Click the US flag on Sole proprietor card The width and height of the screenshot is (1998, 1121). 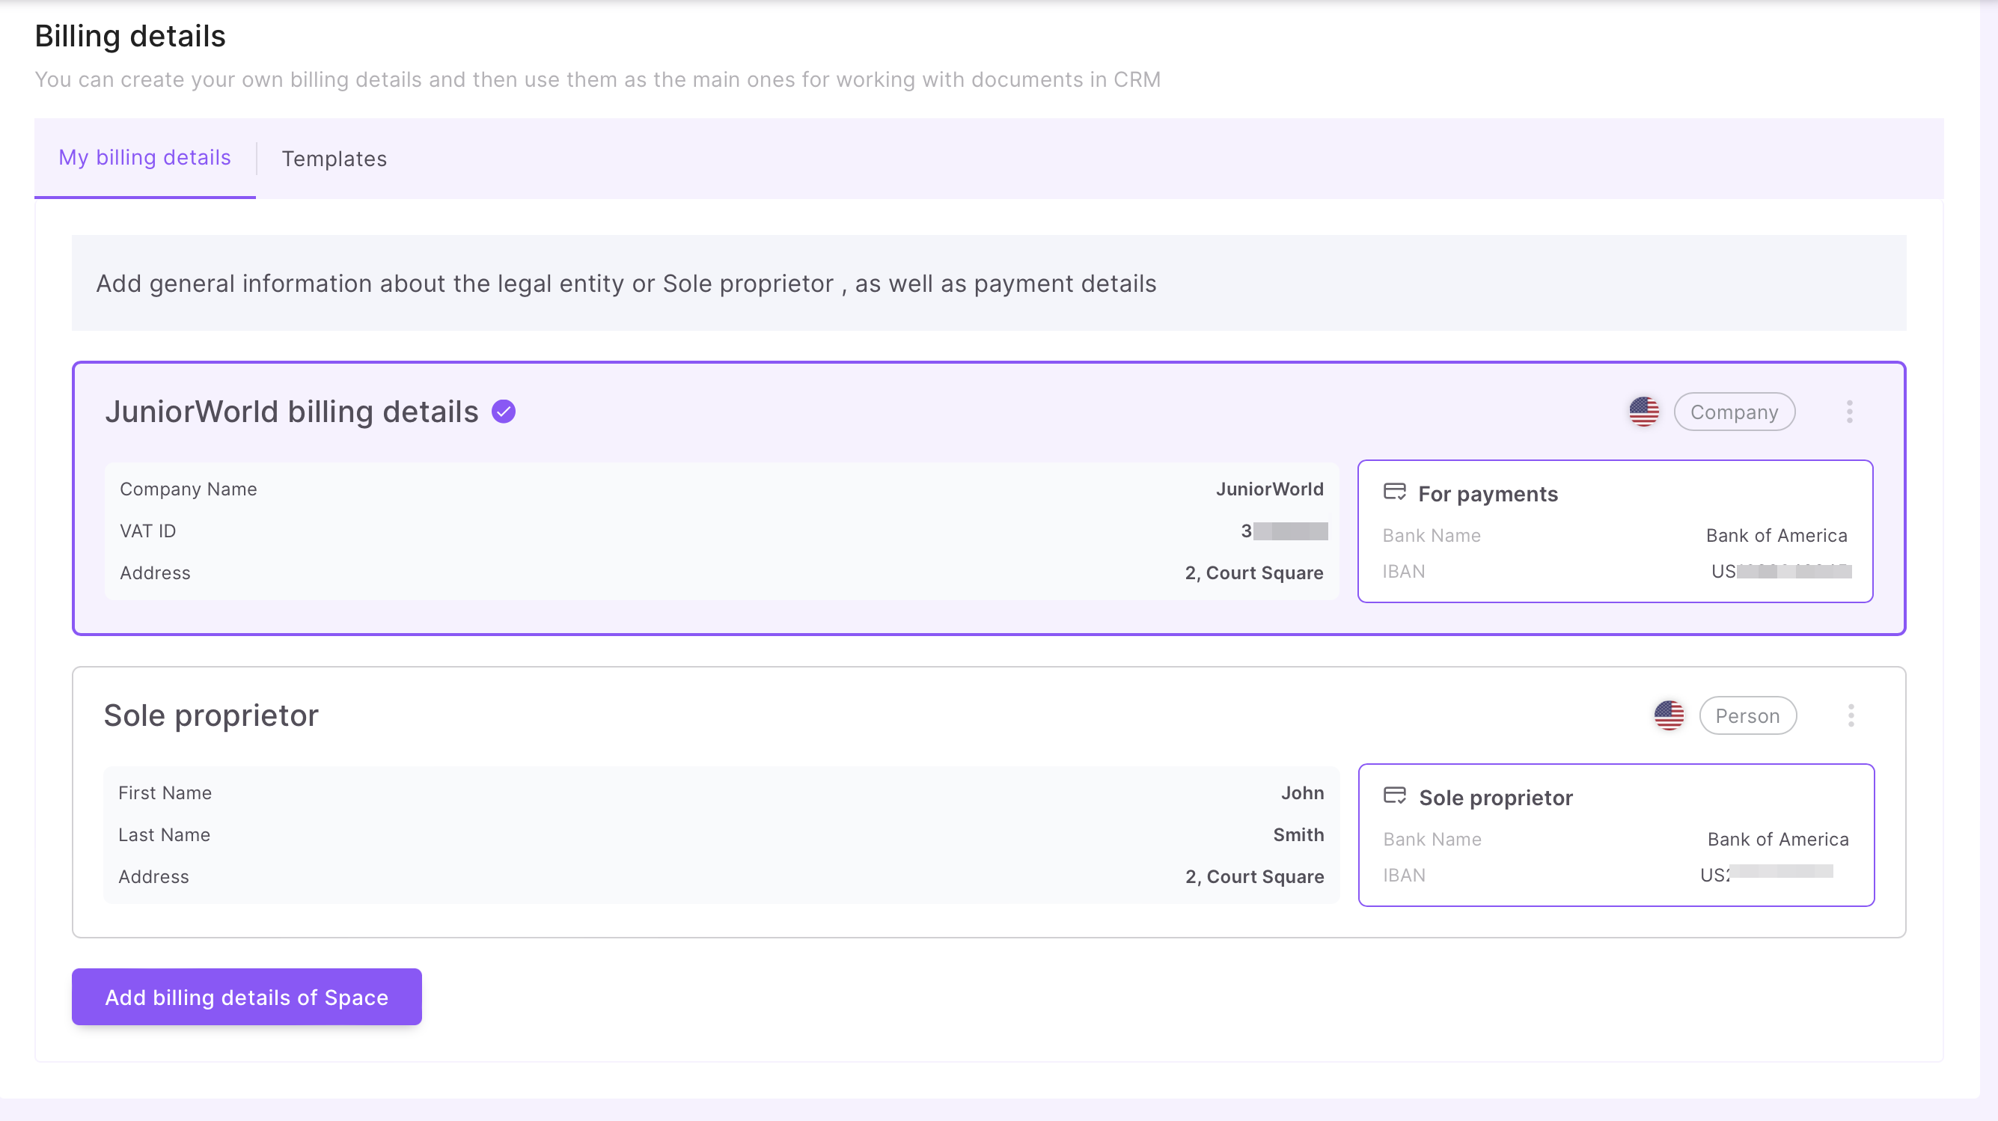click(x=1668, y=715)
